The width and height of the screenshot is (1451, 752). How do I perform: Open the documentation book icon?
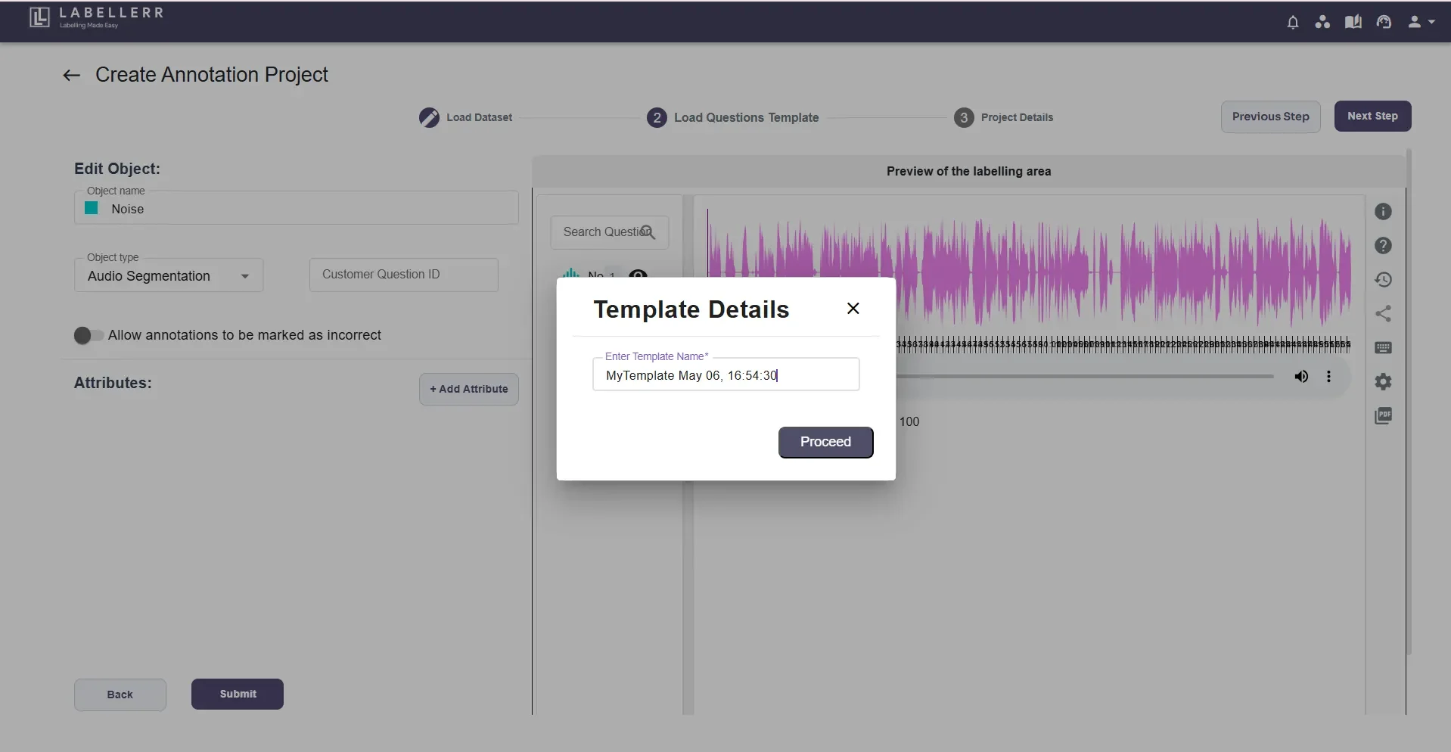[1353, 22]
